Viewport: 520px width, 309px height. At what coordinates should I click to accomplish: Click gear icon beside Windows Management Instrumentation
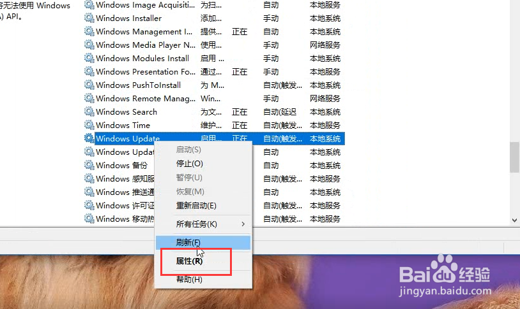click(x=89, y=31)
